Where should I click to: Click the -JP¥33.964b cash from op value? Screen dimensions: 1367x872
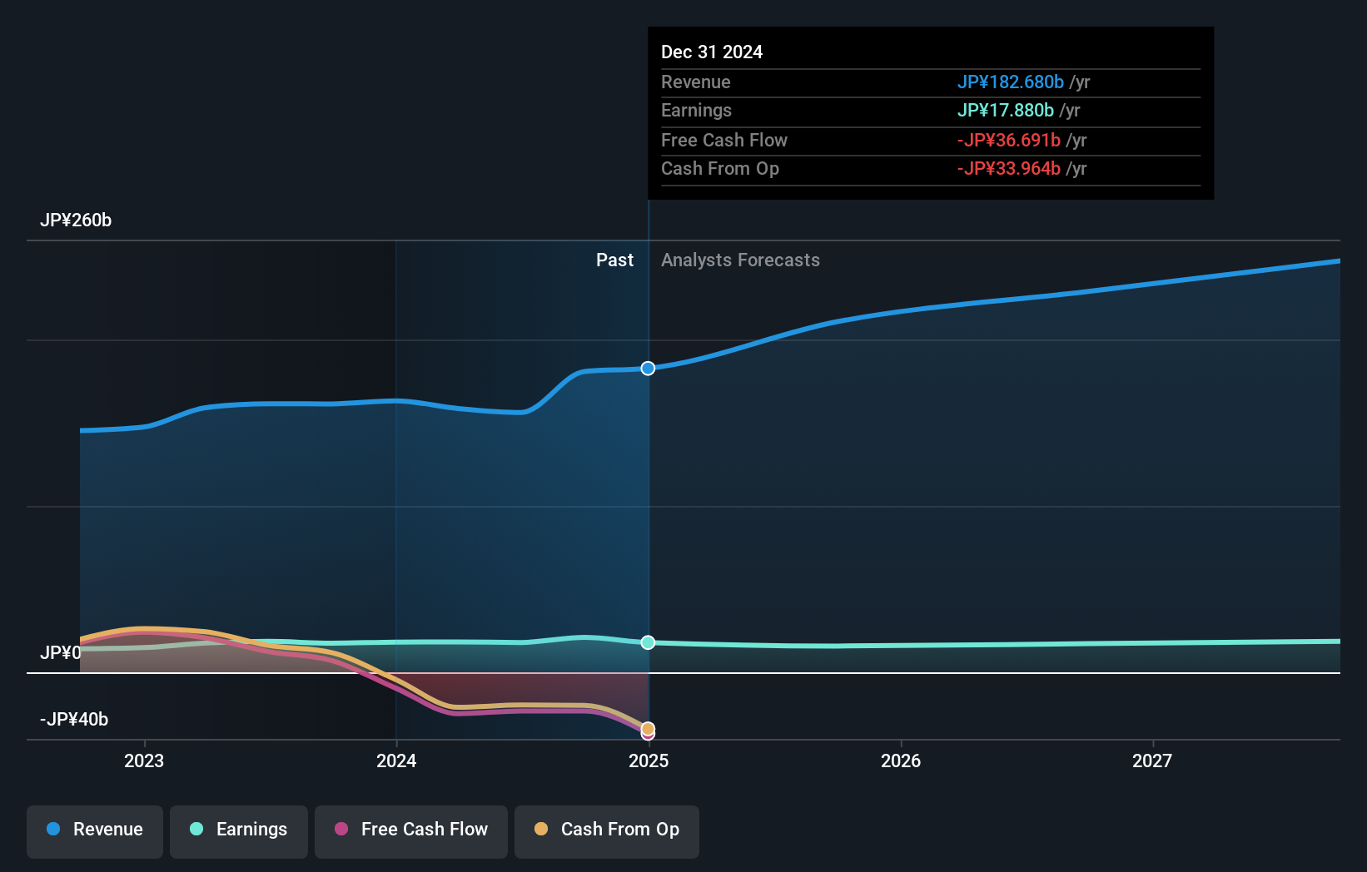point(1009,169)
